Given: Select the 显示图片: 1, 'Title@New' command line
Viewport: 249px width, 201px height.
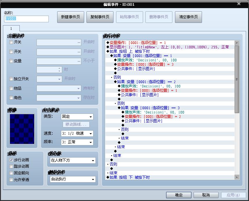Looking at the screenshot, I should pos(170,47).
